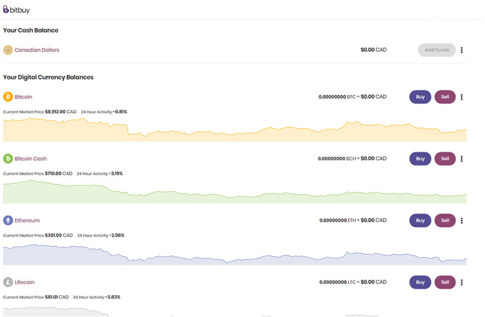Open the Canadian Dollars three-dot menu
Image resolution: width=485 pixels, height=317 pixels.
click(x=462, y=50)
